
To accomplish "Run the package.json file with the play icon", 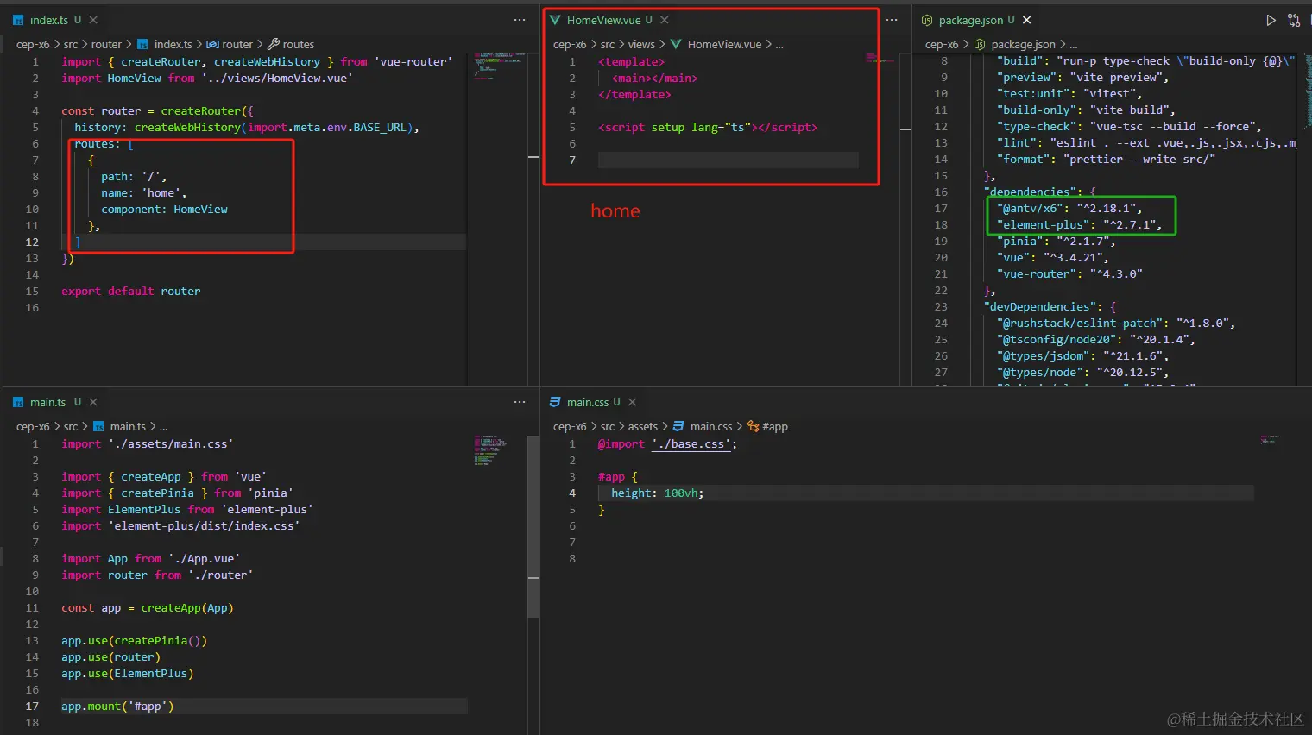I will (1271, 20).
